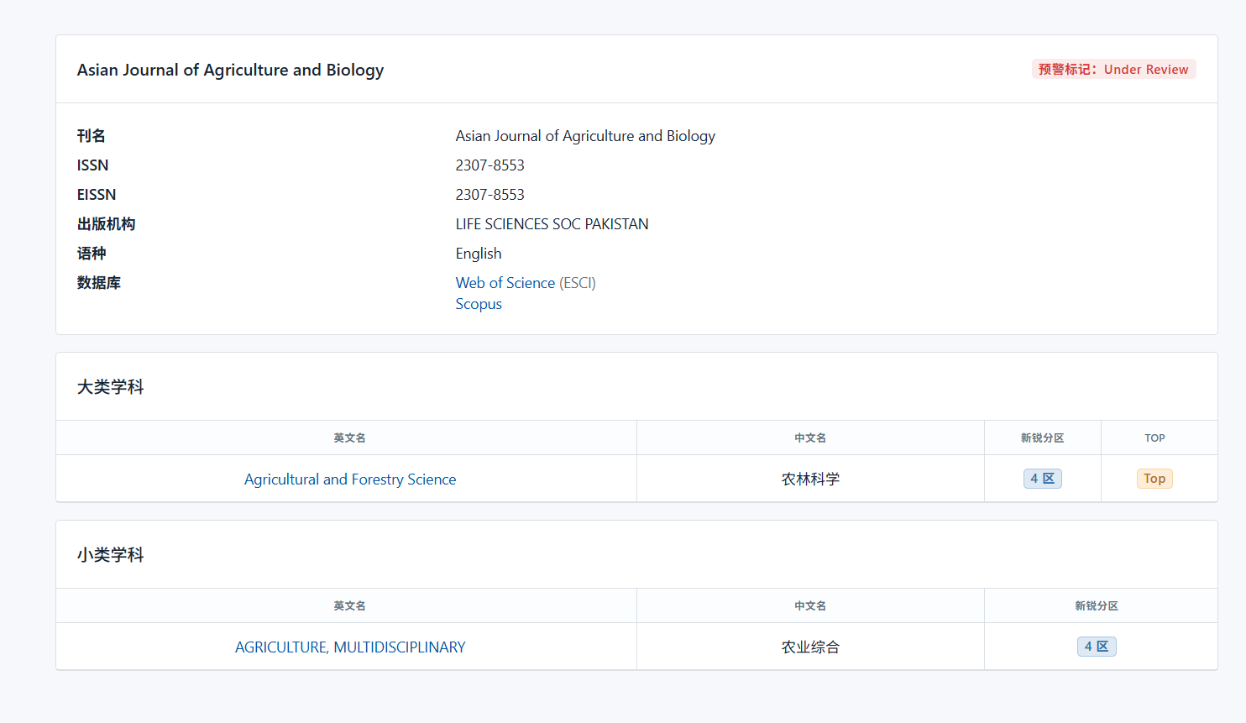1246x723 pixels.
Task: Click the 4 区 badge in 大类学科 table
Action: click(1042, 479)
